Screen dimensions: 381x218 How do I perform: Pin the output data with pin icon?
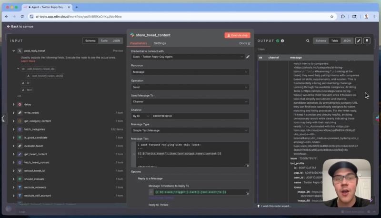tap(367, 41)
